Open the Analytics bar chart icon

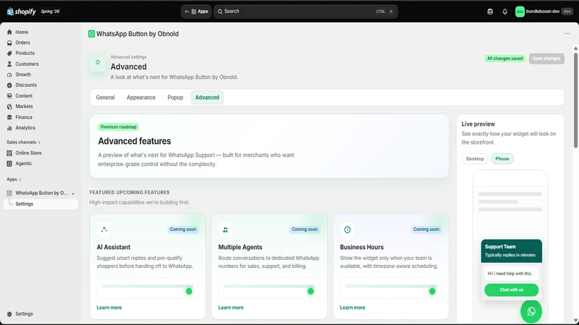pos(9,128)
